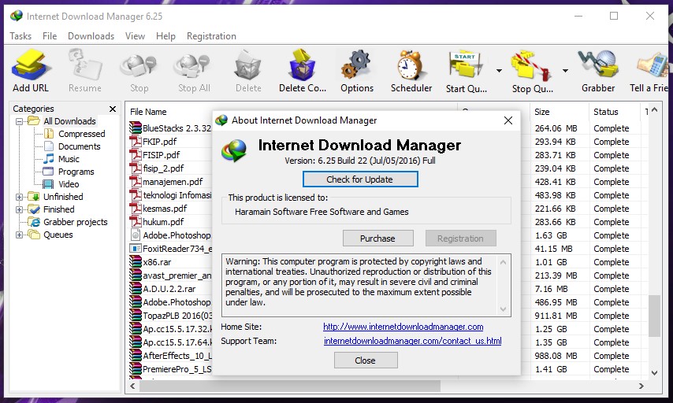Click the 264.06 MB size cell

coord(556,128)
